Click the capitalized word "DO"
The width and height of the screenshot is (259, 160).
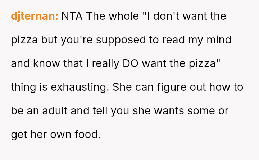131,63
